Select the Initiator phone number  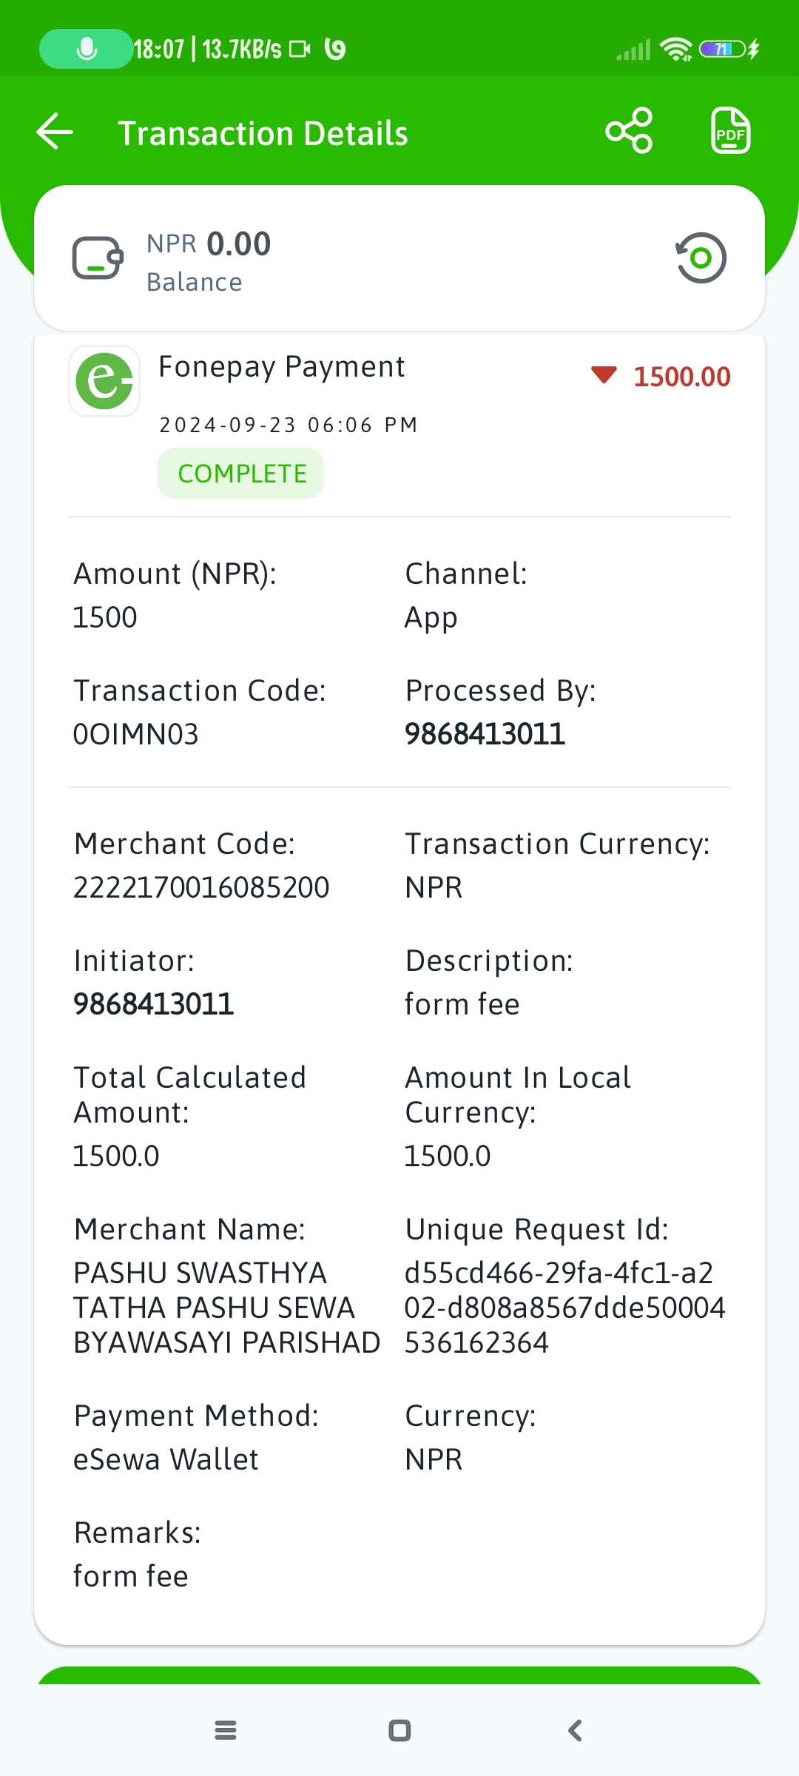[x=153, y=1004]
